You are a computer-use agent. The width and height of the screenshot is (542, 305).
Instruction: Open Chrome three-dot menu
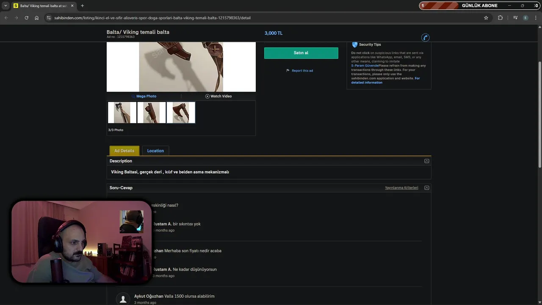tap(536, 18)
